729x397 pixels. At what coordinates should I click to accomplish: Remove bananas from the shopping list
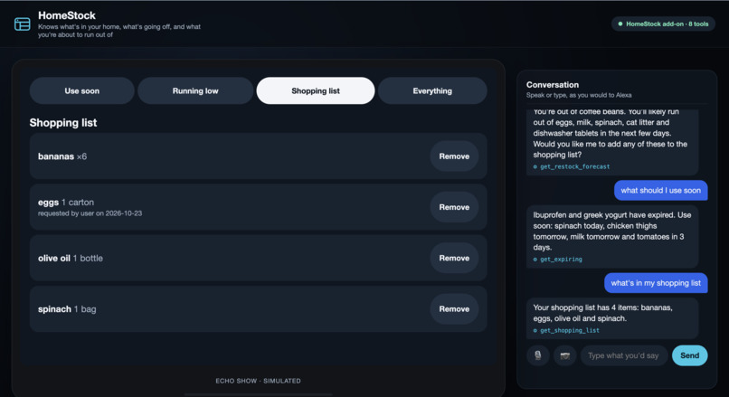(x=454, y=156)
